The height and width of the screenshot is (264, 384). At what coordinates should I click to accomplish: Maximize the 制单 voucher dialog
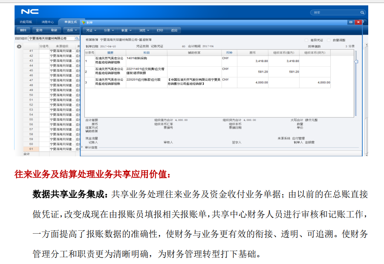(351, 22)
